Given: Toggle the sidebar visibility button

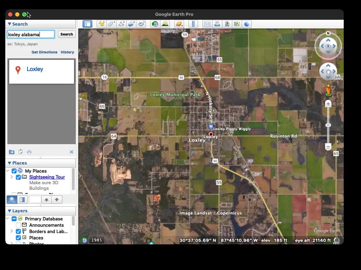Looking at the screenshot, I should (87, 24).
